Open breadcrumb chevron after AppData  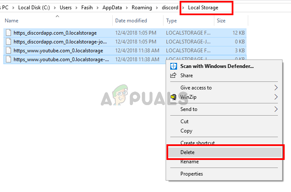point(127,8)
